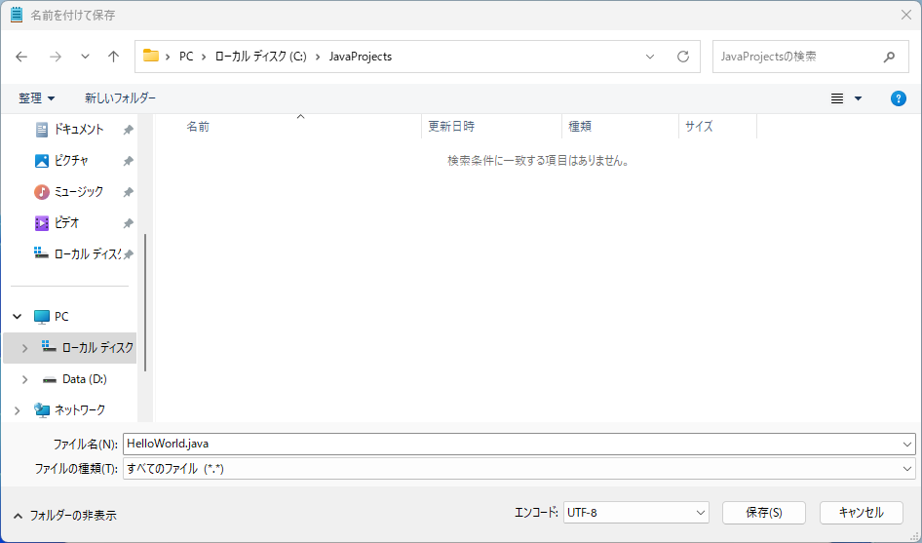Open file name history dropdown arrow
922x543 pixels.
[x=907, y=445]
